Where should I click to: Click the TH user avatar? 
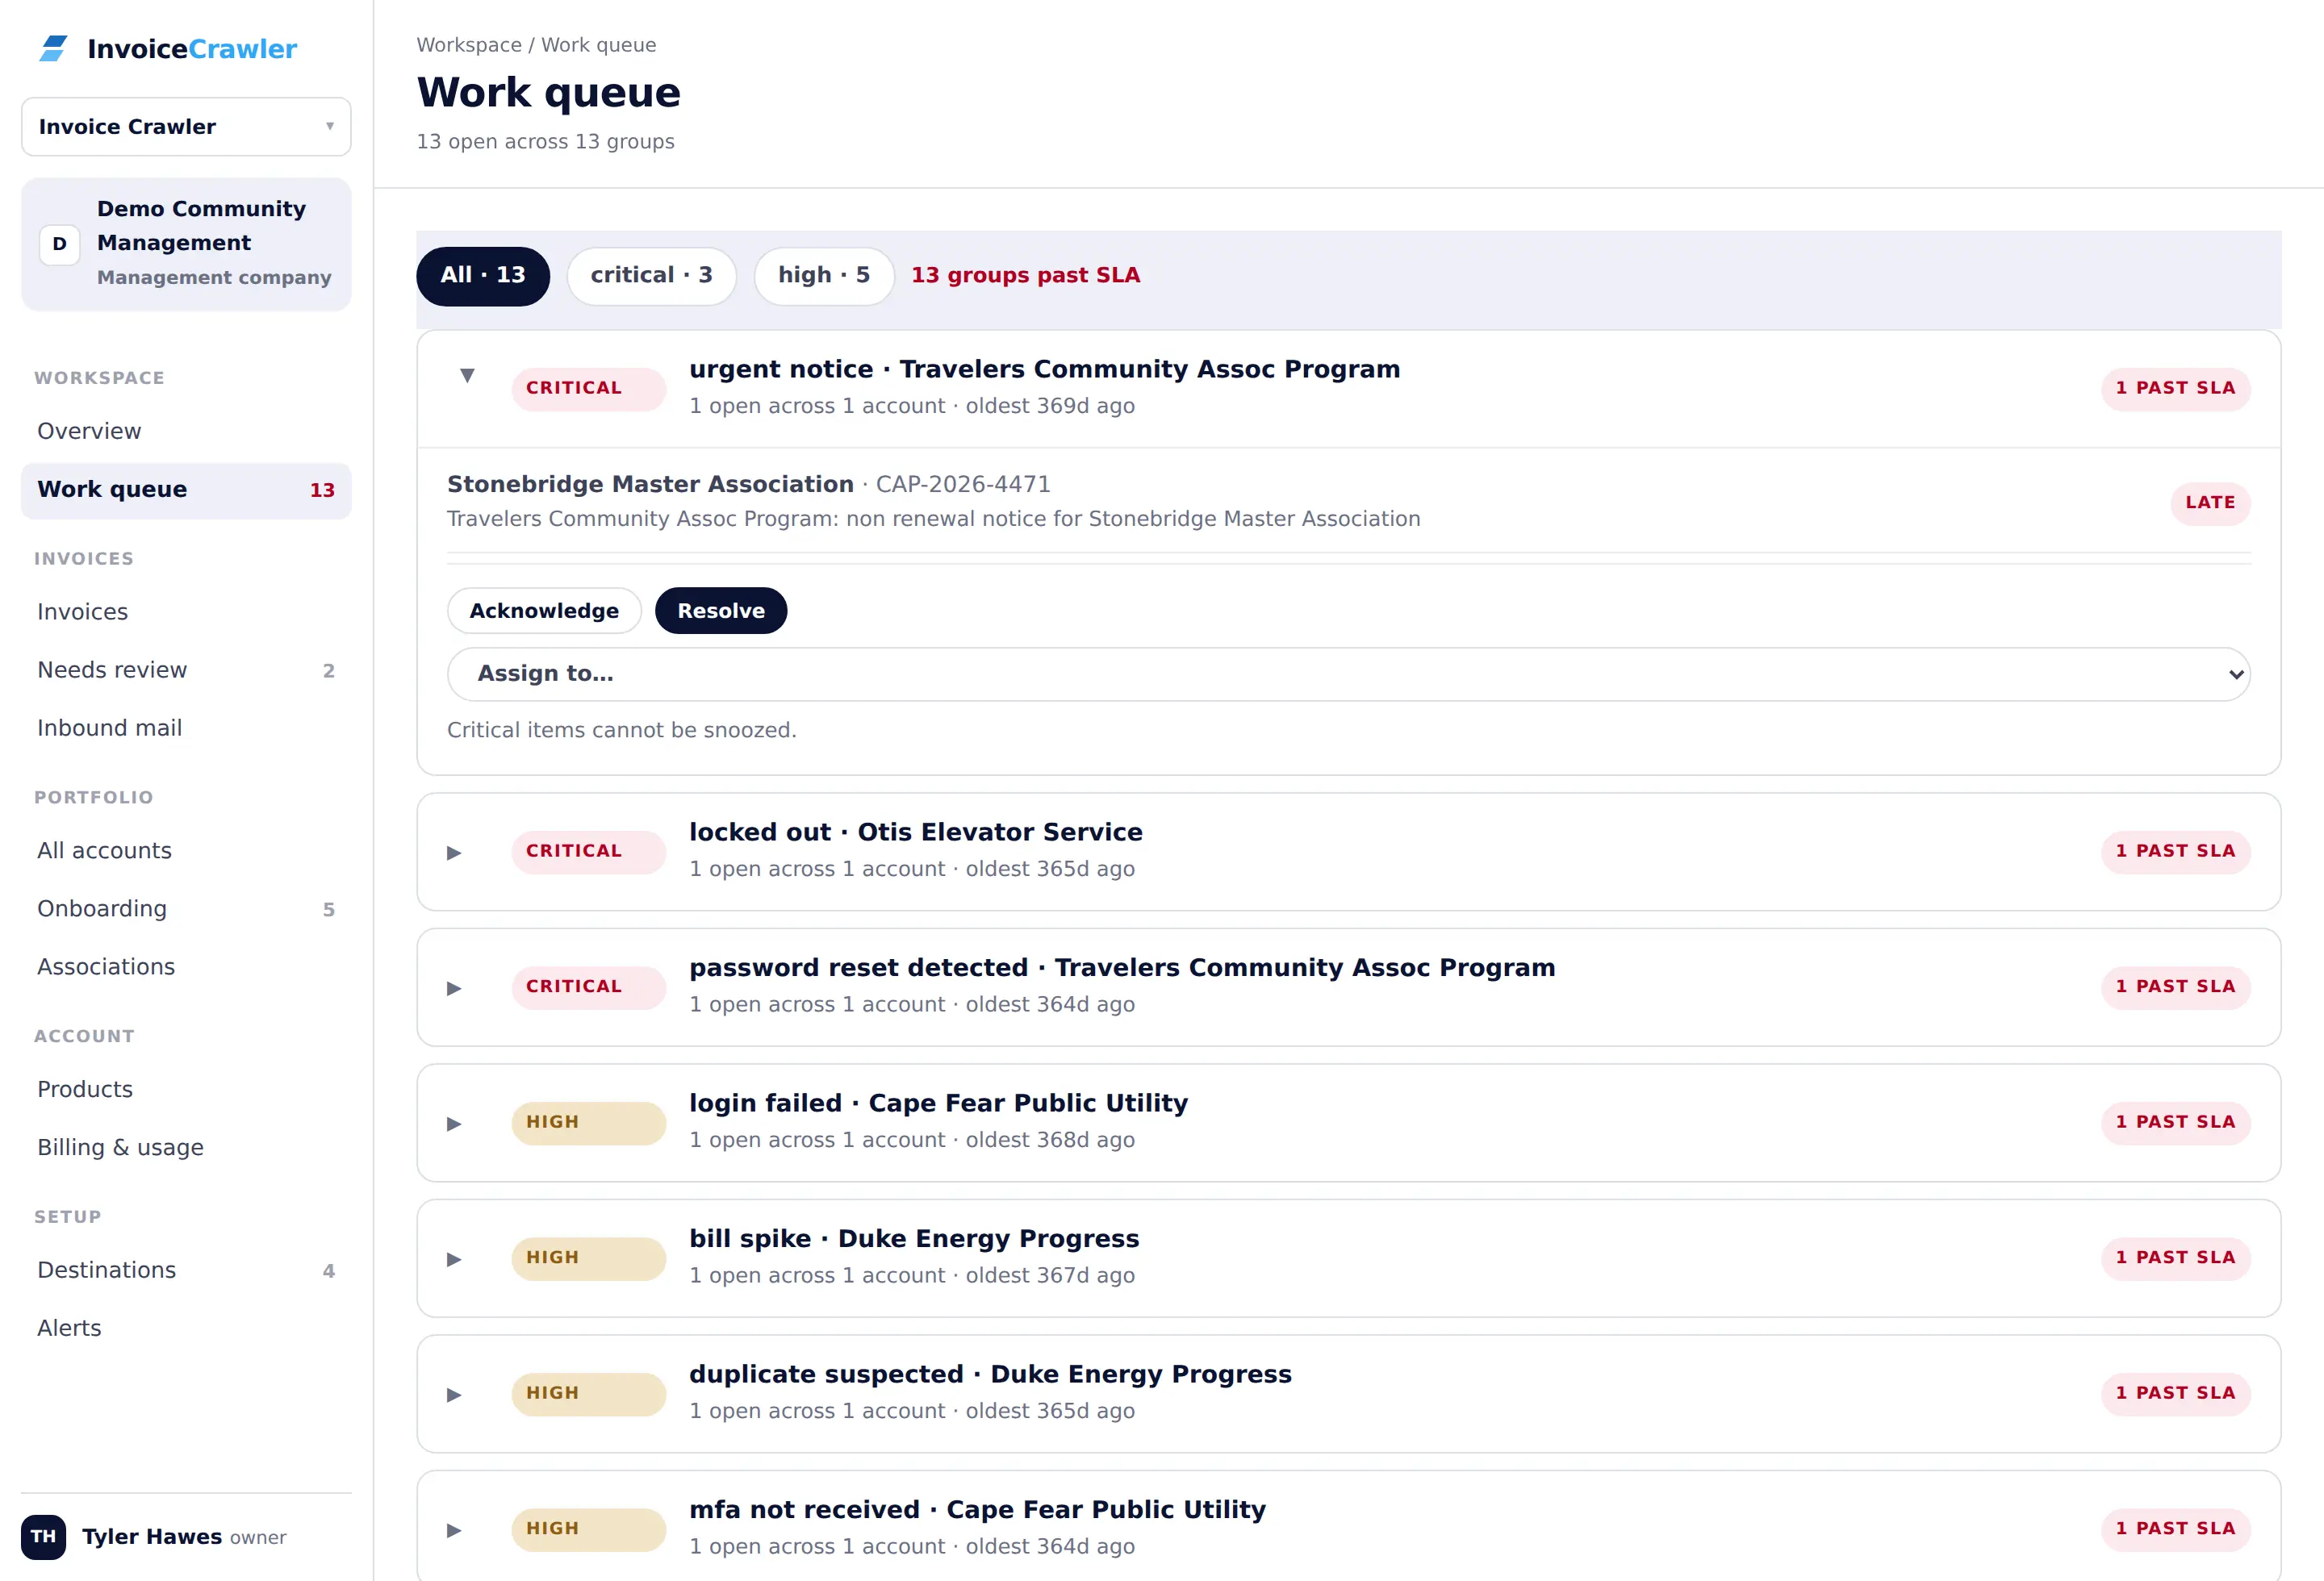pyautogui.click(x=43, y=1536)
